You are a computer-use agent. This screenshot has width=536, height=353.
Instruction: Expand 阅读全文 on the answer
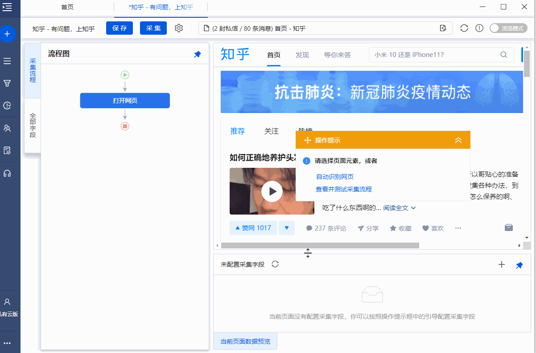400,208
